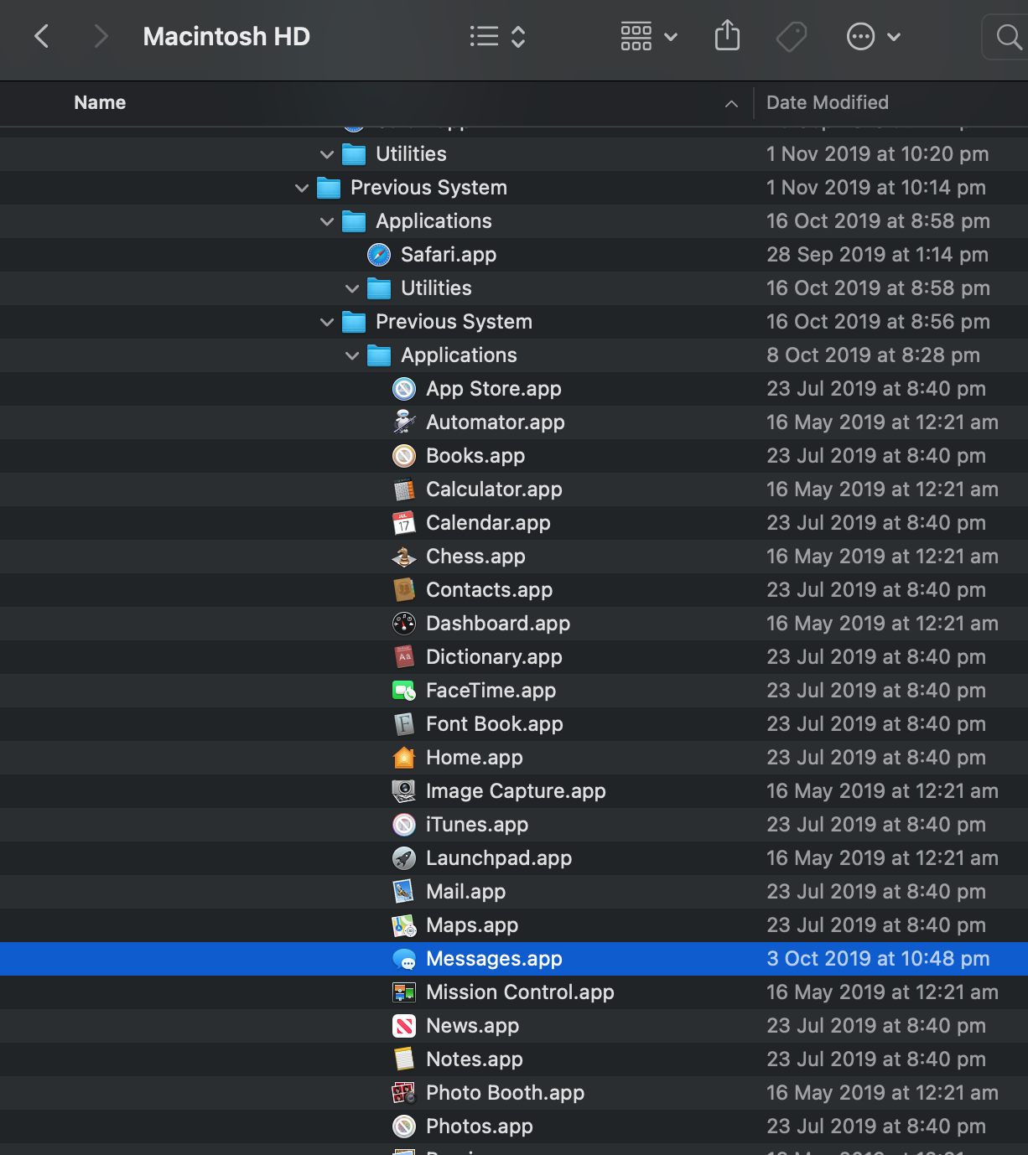Toggle the sort order arrow in Name header
Viewport: 1028px width, 1155px height.
[731, 103]
